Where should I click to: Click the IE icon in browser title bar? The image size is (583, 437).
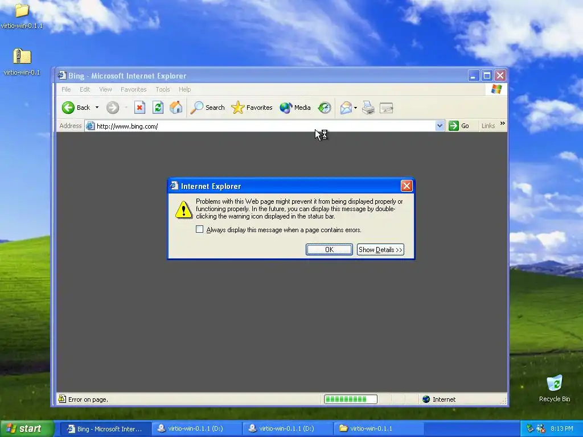point(62,76)
